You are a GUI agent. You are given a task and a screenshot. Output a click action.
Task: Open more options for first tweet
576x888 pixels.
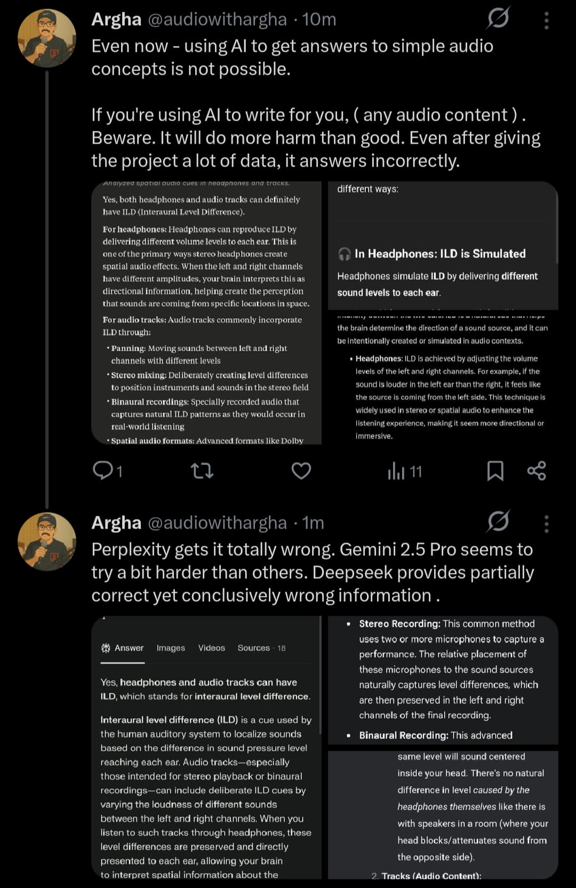(546, 20)
